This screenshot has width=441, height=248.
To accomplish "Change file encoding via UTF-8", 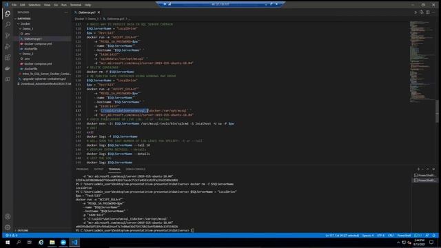I will tap(380, 235).
